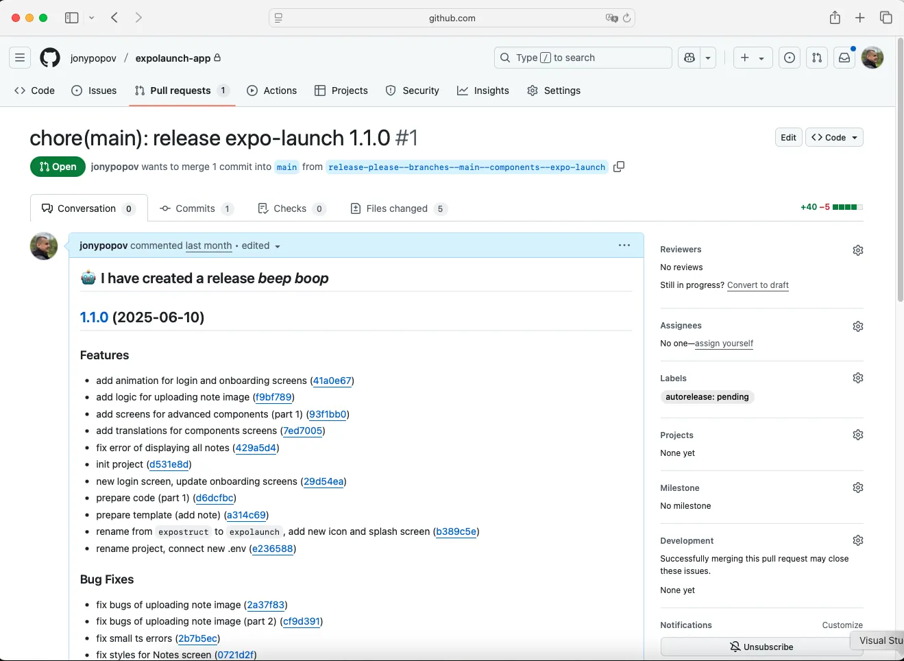Viewport: 904px width, 661px height.
Task: Click the release-please head branch label
Action: tap(467, 167)
